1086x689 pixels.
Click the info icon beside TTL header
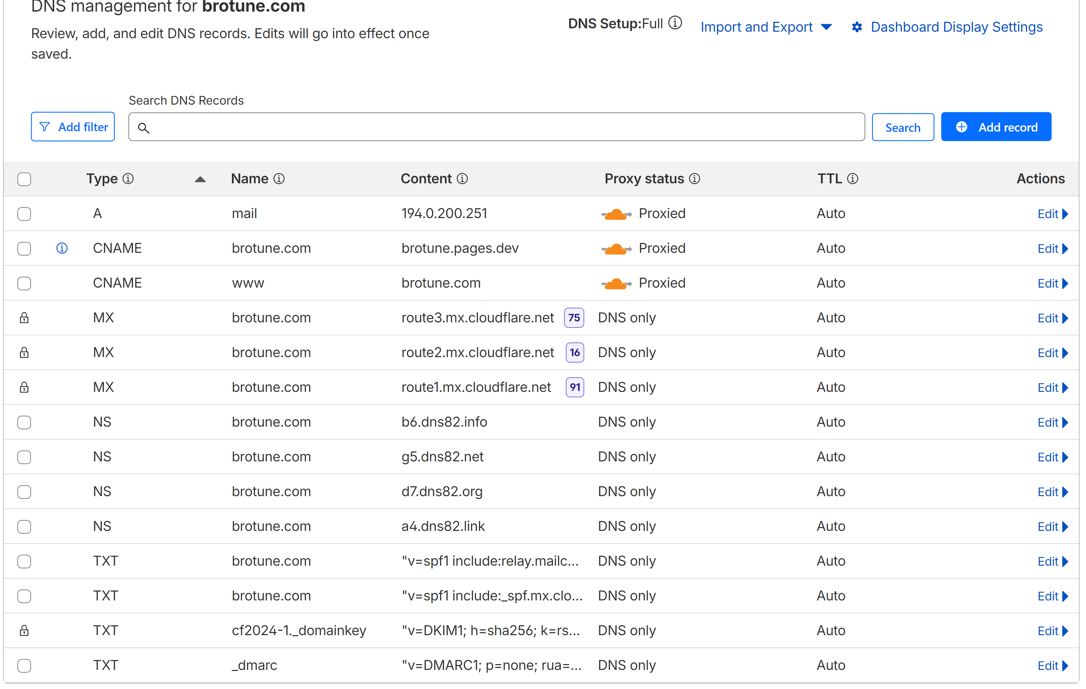click(852, 179)
